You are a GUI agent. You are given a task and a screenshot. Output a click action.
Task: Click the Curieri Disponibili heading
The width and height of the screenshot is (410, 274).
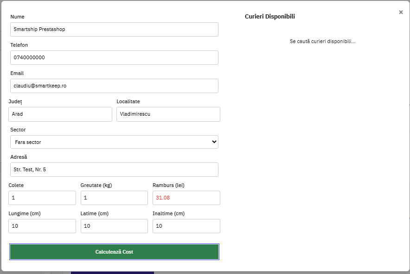269,17
